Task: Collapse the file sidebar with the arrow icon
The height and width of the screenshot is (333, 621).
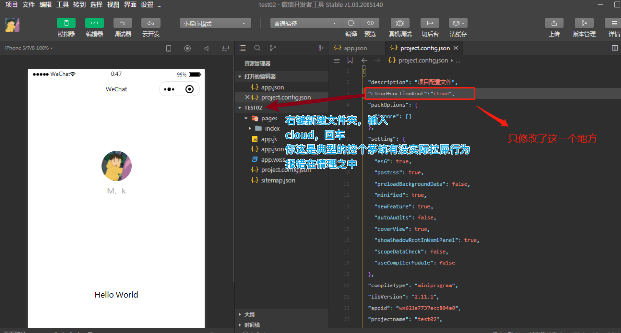Action: (322, 48)
